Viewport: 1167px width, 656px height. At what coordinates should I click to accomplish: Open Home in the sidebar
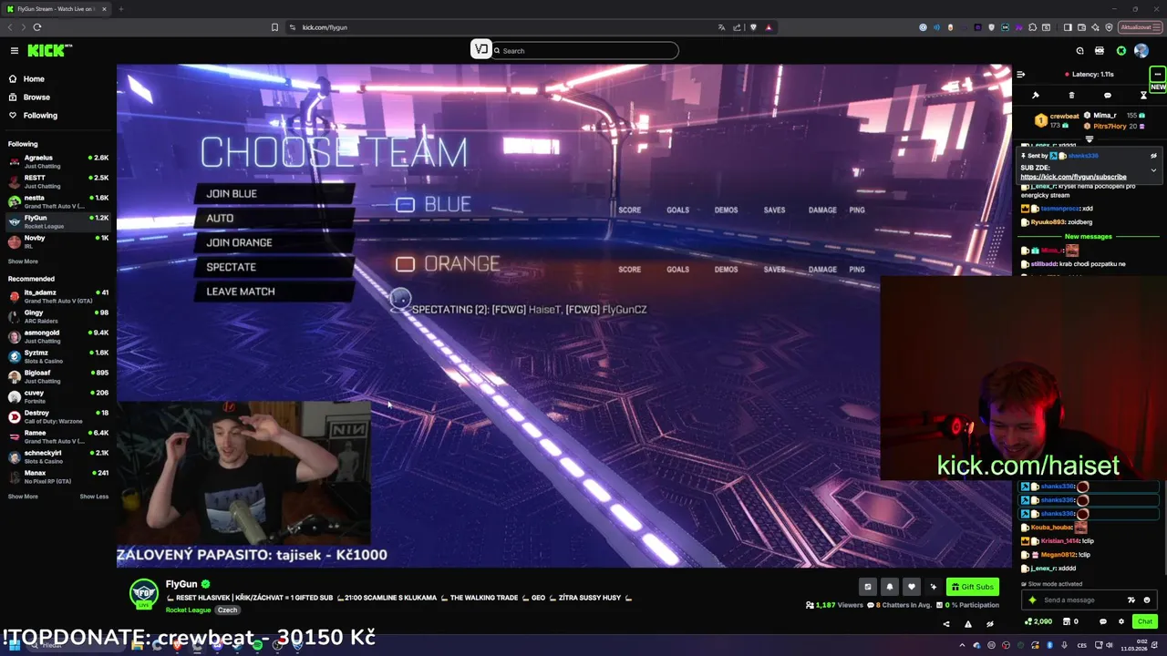(x=34, y=79)
